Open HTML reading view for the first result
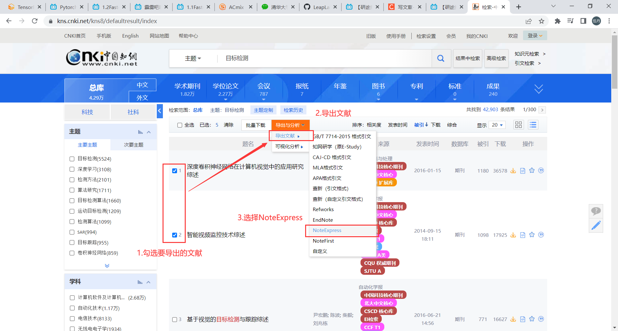The width and height of the screenshot is (618, 331). 522,171
